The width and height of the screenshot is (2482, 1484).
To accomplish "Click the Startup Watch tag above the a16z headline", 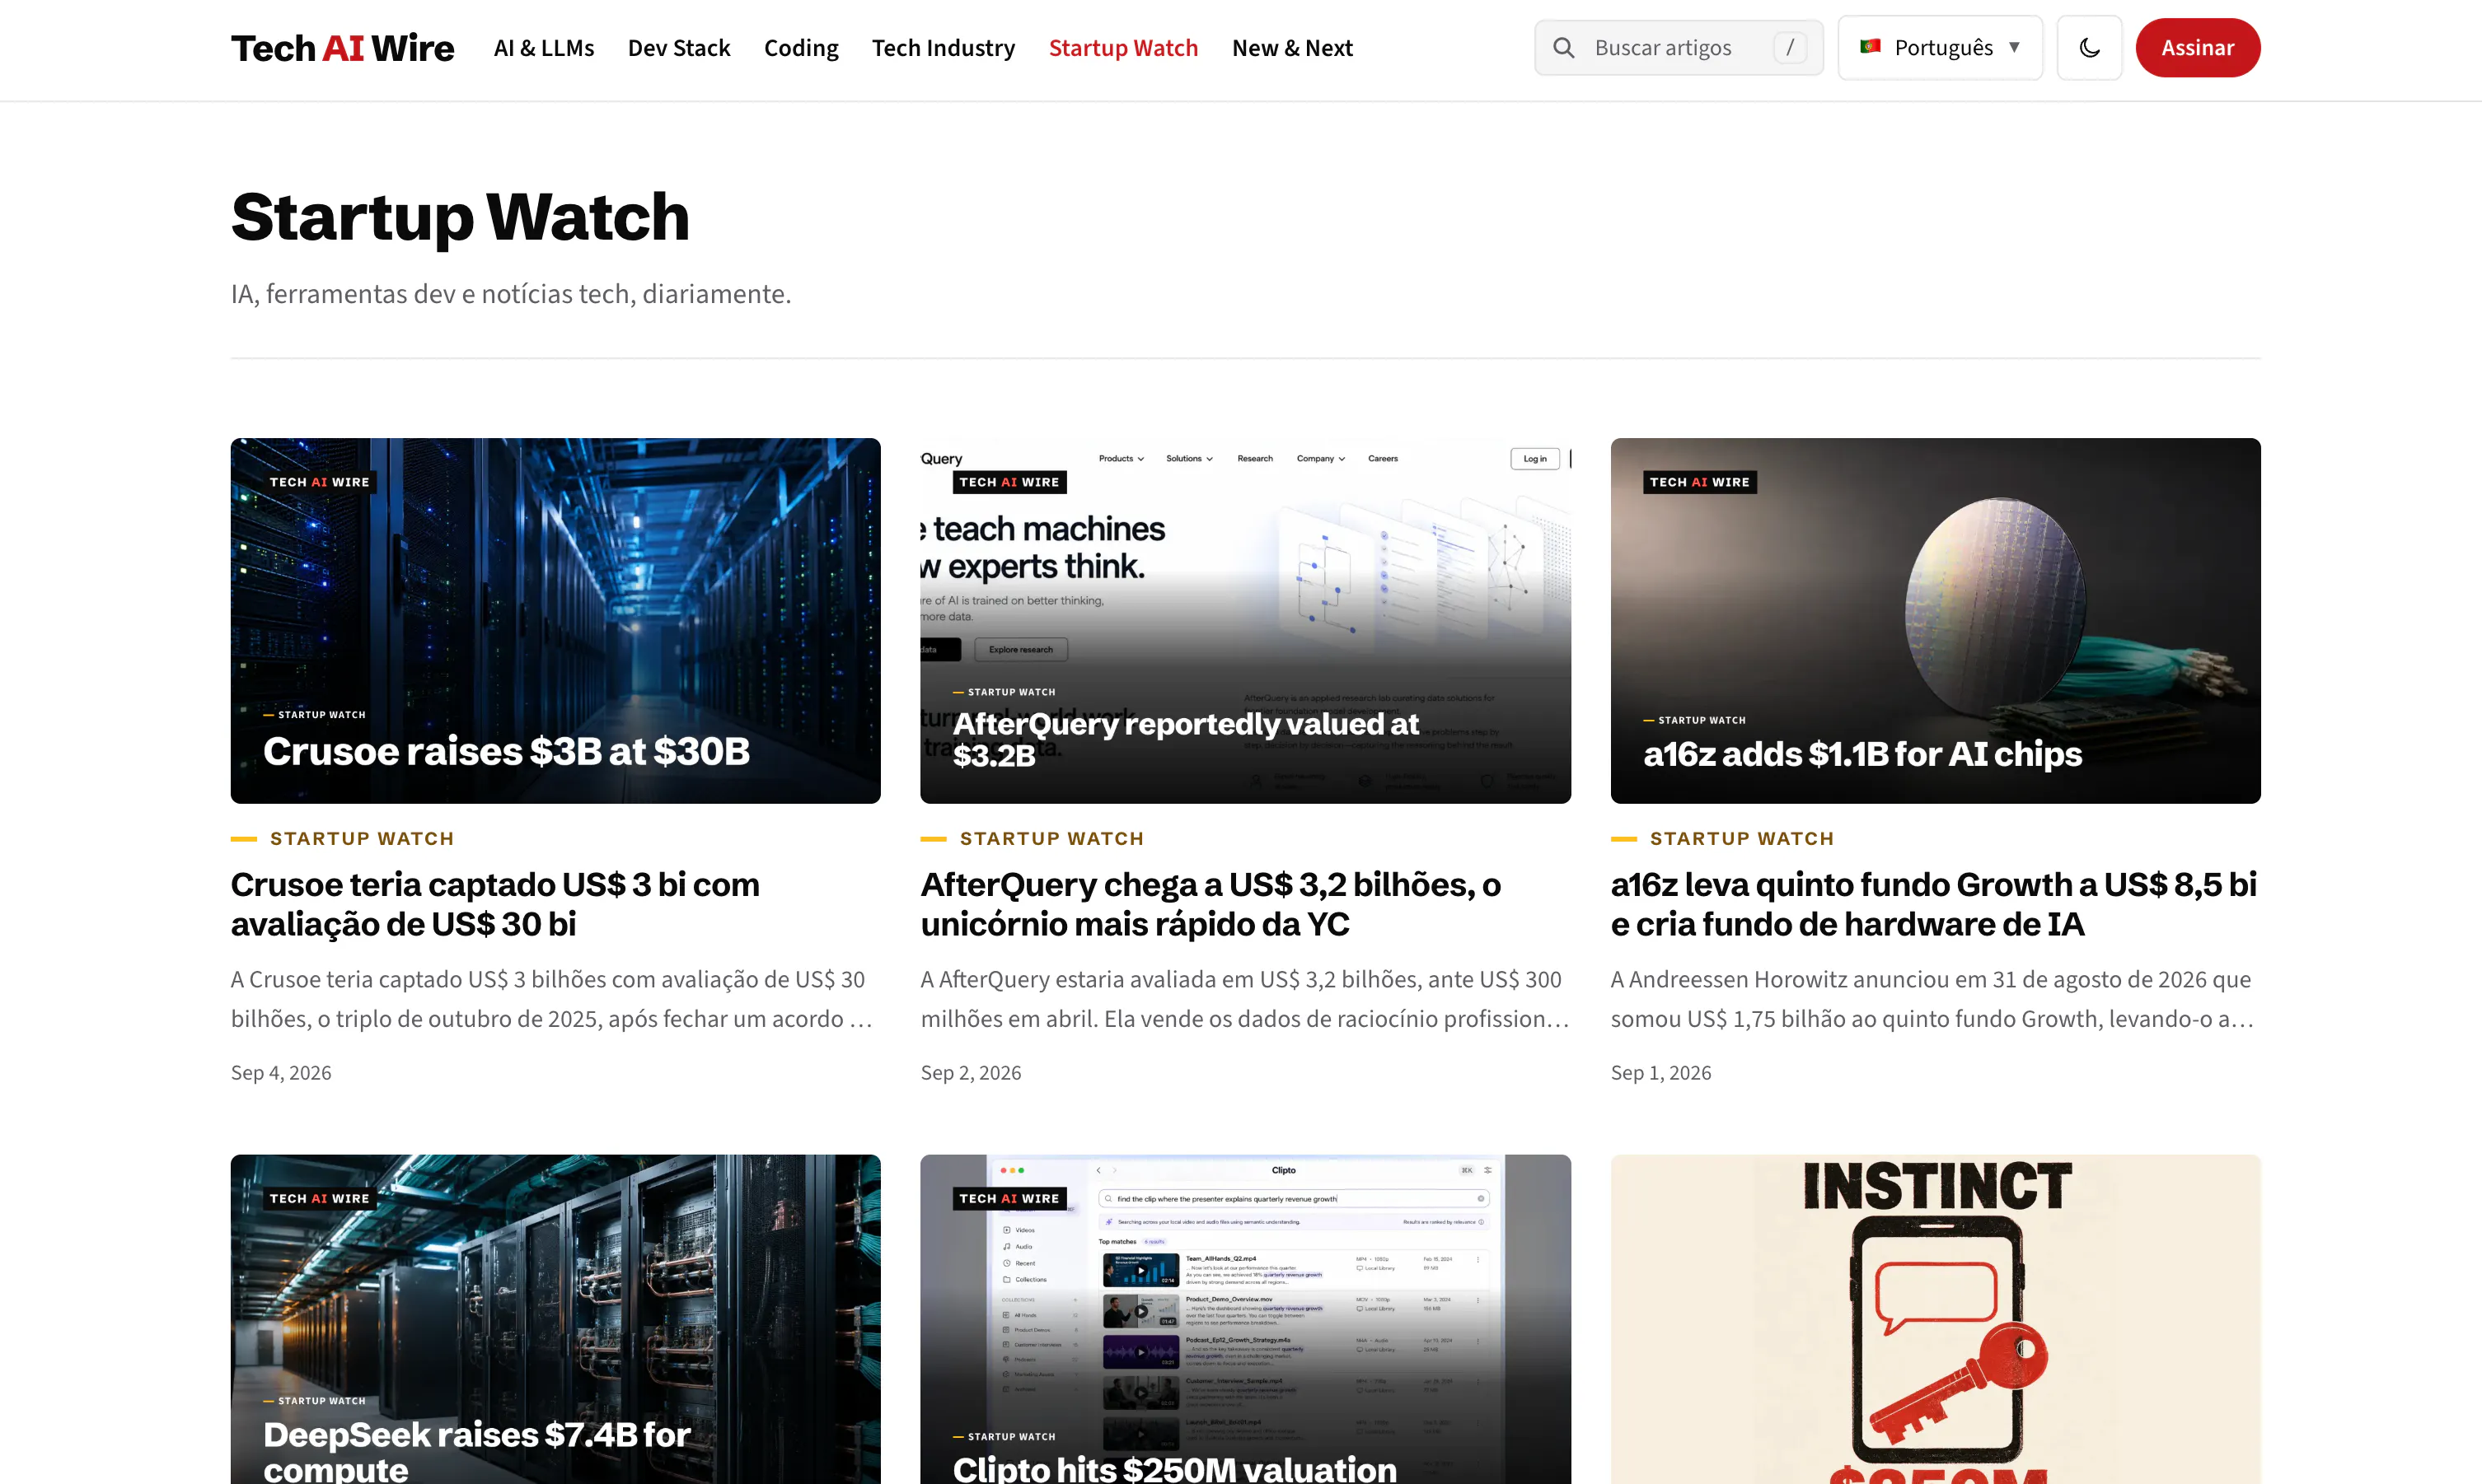I will coord(1742,838).
